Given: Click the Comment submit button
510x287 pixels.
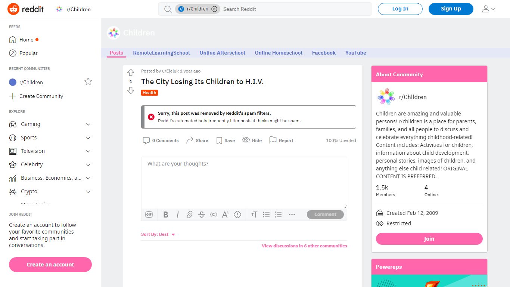Looking at the screenshot, I should (325, 215).
